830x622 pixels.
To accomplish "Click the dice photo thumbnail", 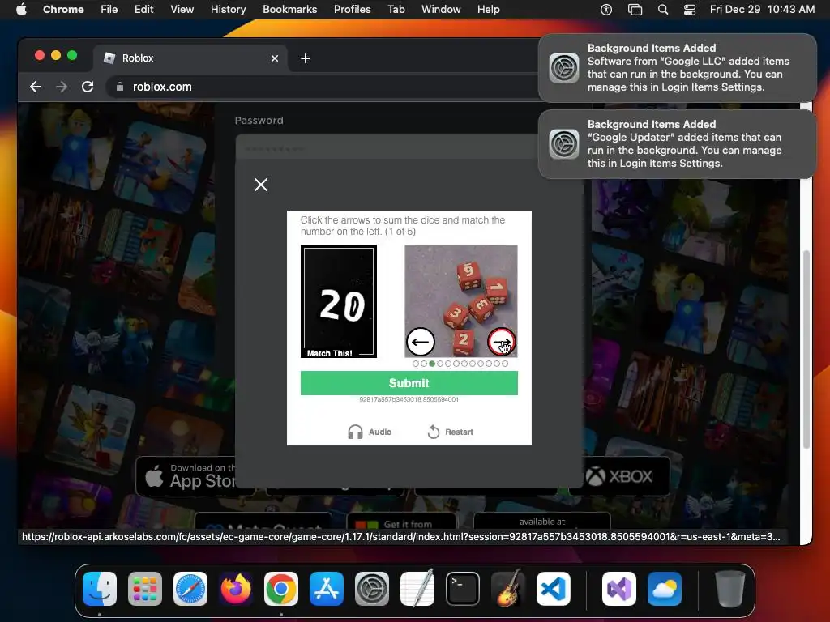I will tap(461, 301).
